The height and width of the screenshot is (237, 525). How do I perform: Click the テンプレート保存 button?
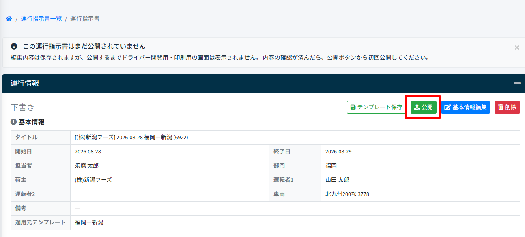tap(376, 107)
